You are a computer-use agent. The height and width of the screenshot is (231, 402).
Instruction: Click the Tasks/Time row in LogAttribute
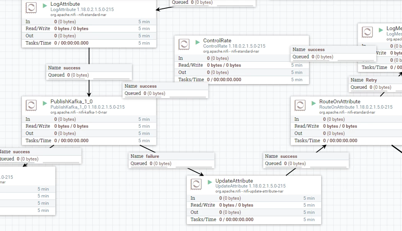coord(89,43)
